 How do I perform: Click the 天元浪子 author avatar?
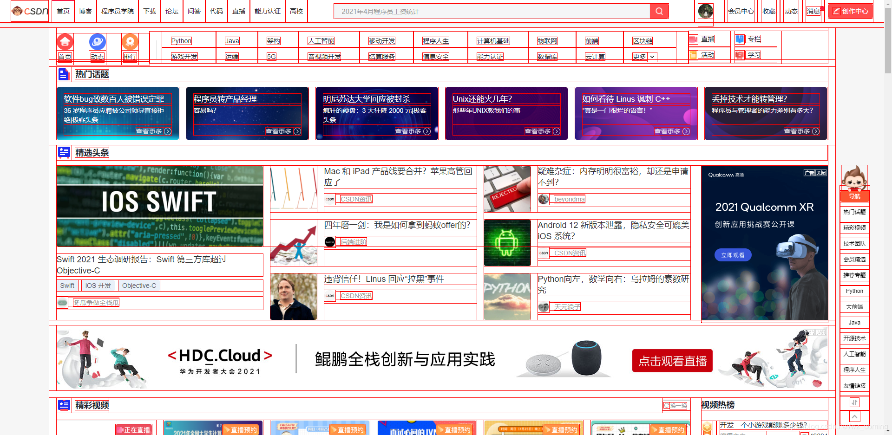[544, 307]
